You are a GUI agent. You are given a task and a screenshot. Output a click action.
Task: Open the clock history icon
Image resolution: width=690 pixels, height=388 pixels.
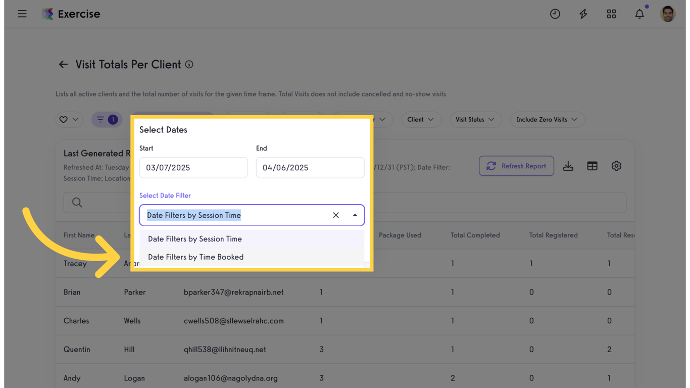tap(555, 14)
